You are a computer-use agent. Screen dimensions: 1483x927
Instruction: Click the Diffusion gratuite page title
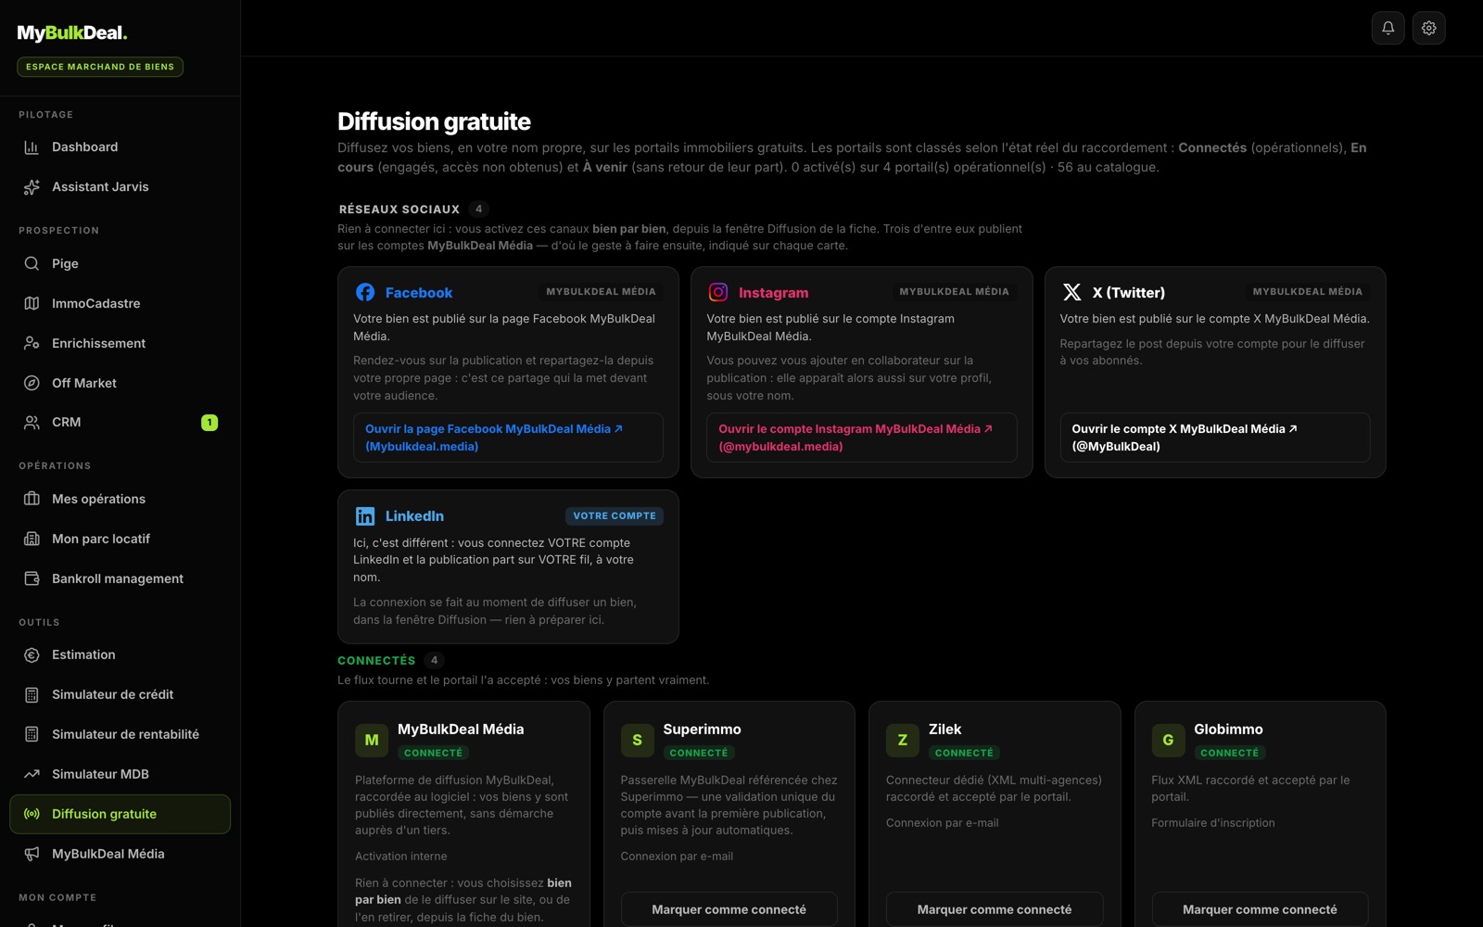(x=434, y=121)
